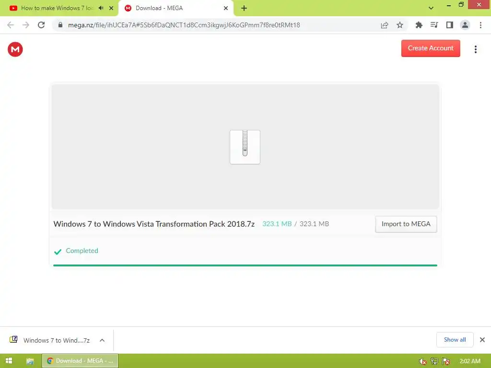491x368 pixels.
Task: Click the 2:02 AM clock
Action: (x=470, y=361)
